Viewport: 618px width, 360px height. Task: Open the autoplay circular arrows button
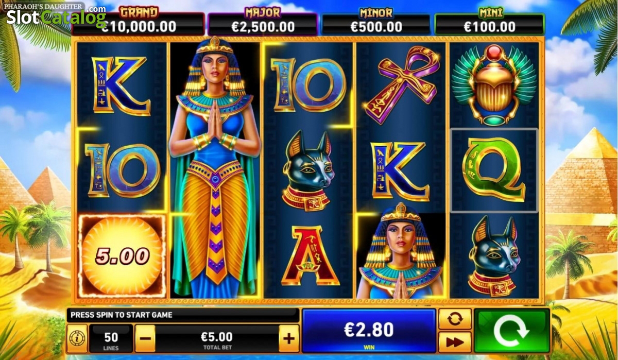click(455, 319)
